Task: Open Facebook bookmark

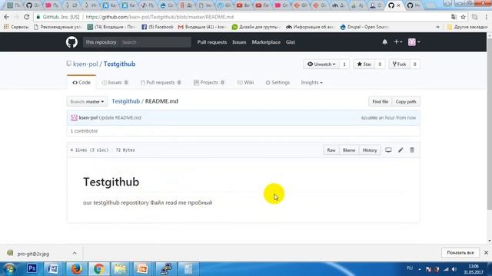Action: pyautogui.click(x=158, y=27)
